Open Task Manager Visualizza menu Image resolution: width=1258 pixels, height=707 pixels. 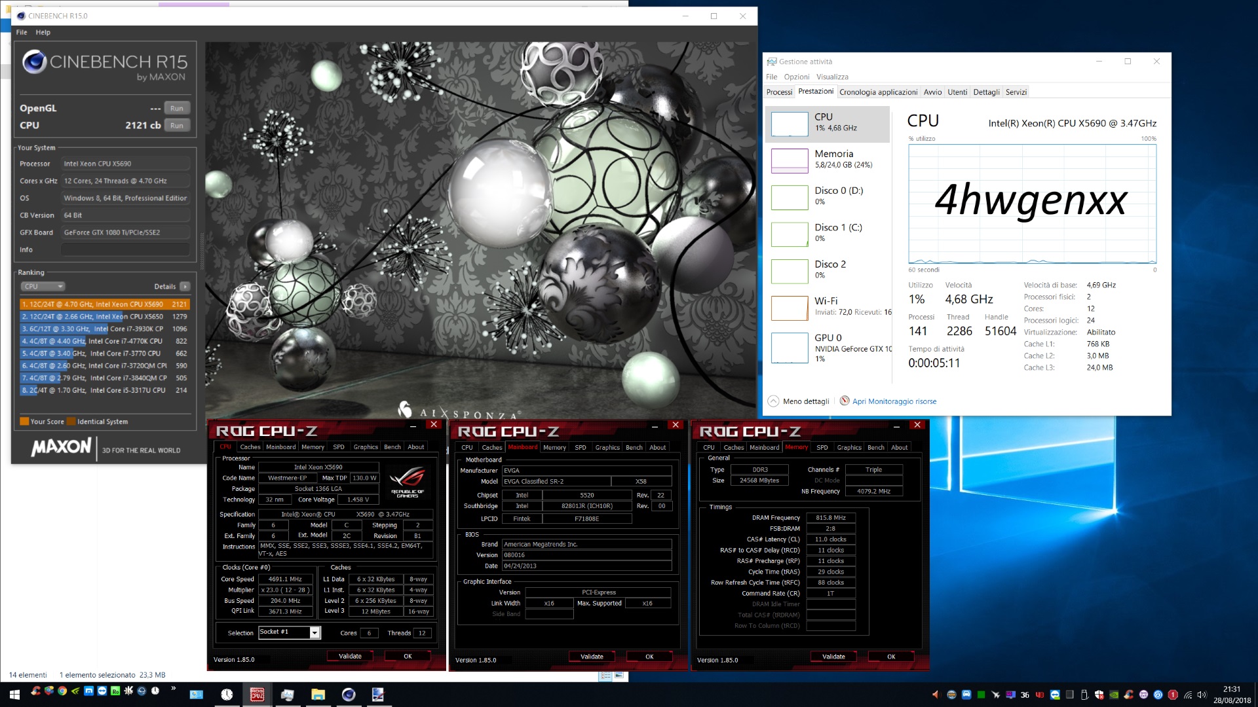point(832,77)
